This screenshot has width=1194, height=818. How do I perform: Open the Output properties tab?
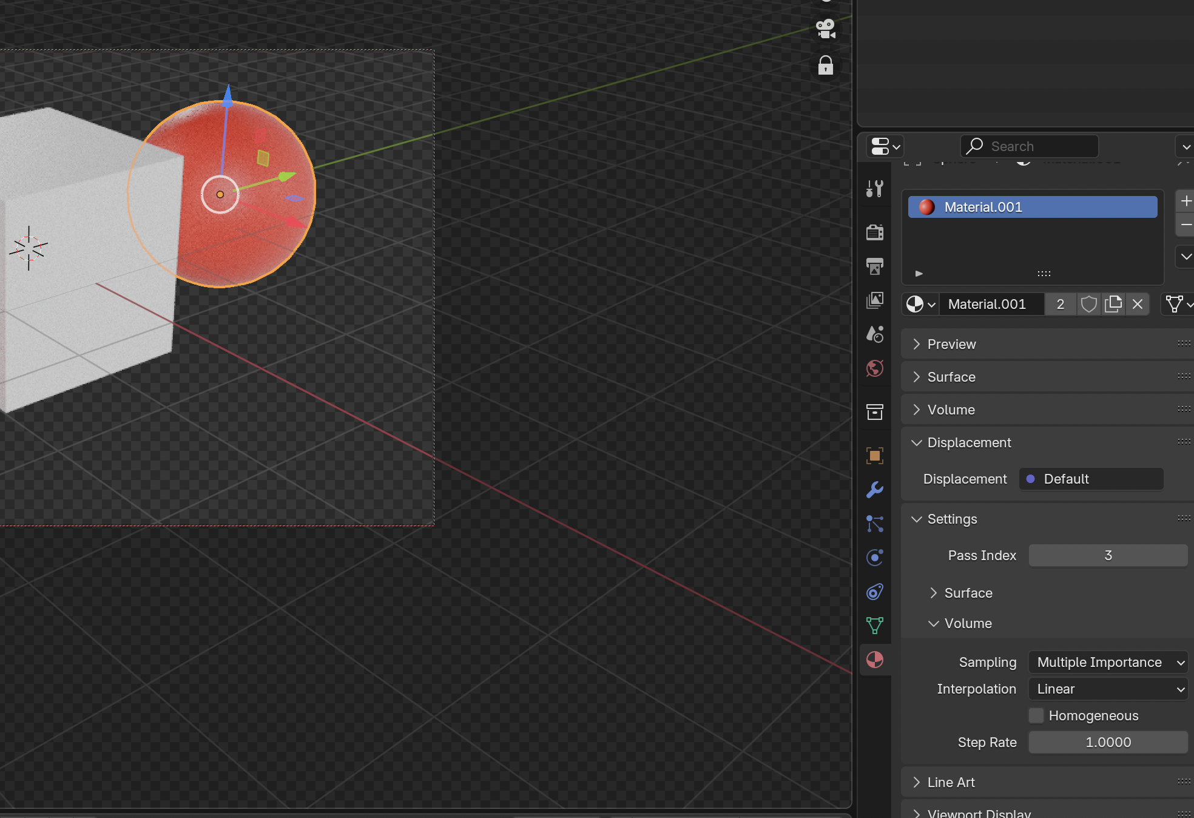pyautogui.click(x=874, y=266)
